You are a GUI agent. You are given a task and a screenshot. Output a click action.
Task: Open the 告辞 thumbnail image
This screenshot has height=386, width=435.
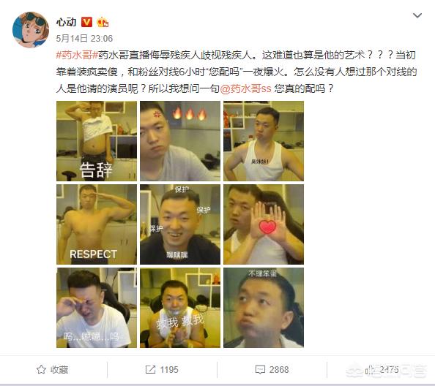tap(97, 141)
